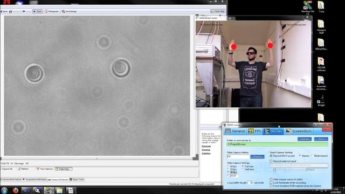
Task: Click the right red hand marker in tracker
Action: click(x=270, y=45)
